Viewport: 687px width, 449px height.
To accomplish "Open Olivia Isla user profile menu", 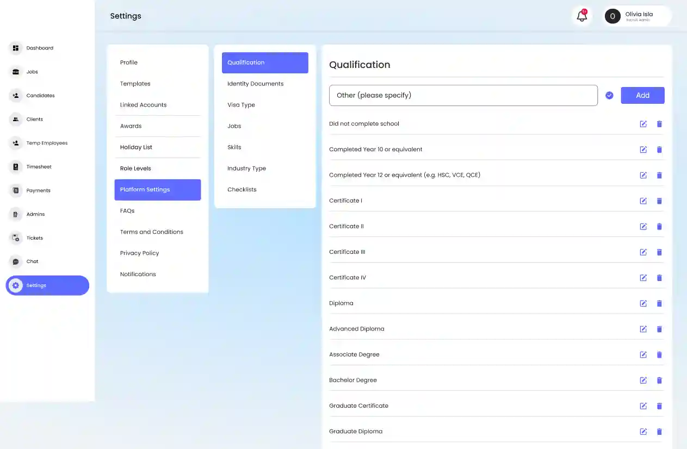I will (637, 16).
